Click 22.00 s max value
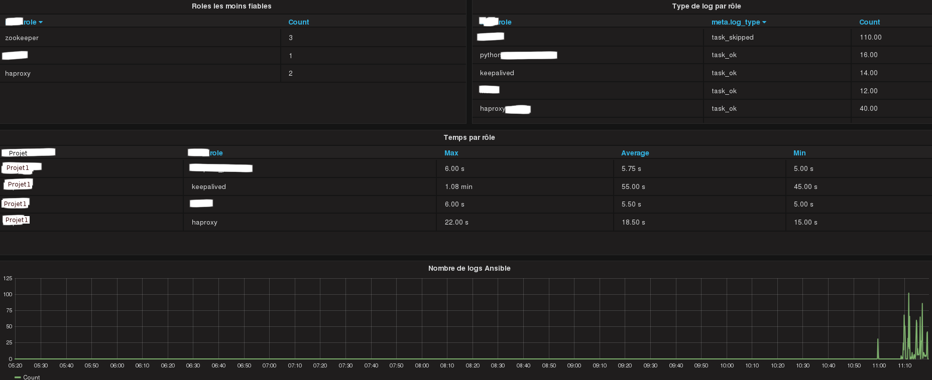 tap(456, 222)
